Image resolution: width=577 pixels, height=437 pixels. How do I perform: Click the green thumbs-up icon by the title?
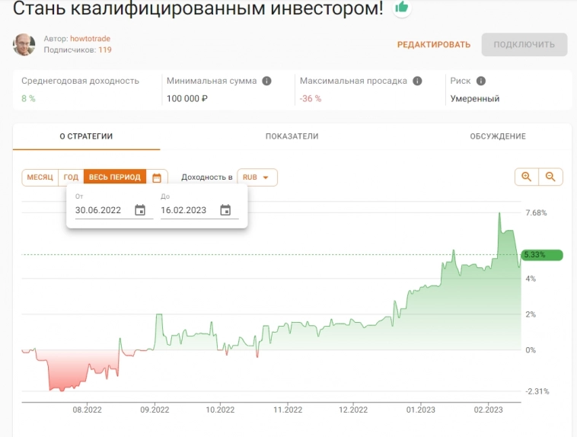[401, 7]
